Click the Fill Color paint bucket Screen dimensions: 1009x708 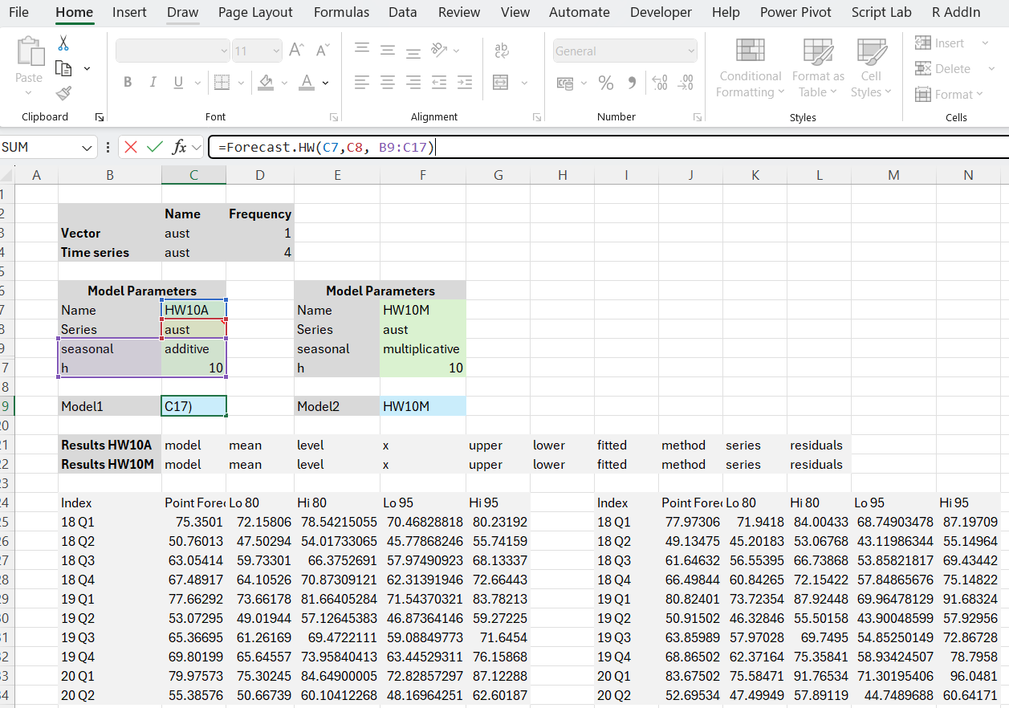(x=266, y=83)
